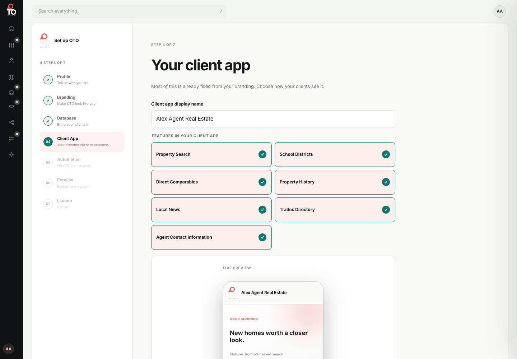Go to the Preview setup step
This screenshot has width=517, height=359.
point(82,183)
